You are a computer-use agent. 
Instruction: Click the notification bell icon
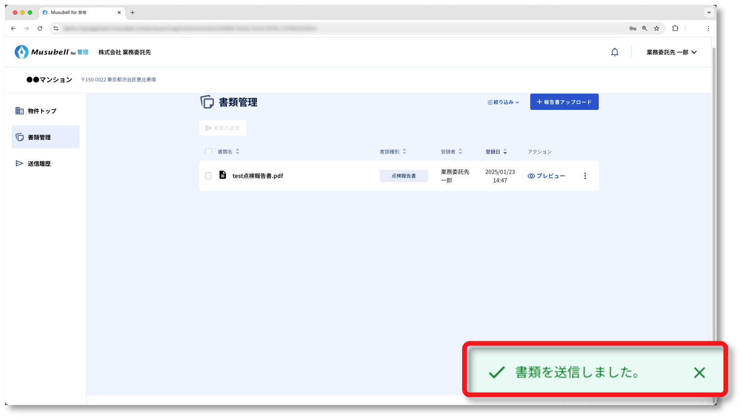614,52
